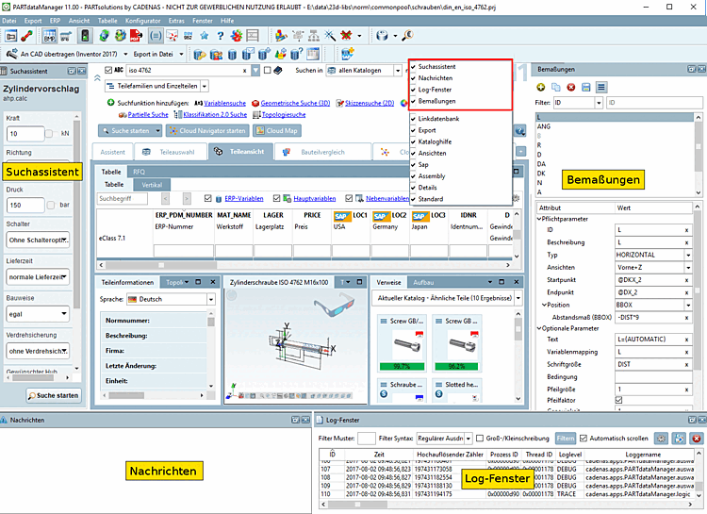
Task: Toggle the kN checkbox next to Kraft
Action: coord(49,134)
